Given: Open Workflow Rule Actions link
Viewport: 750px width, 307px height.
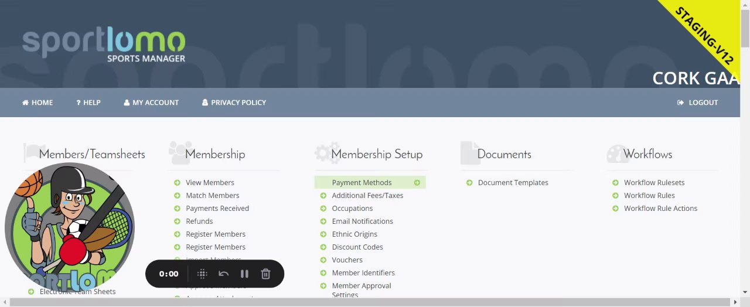Looking at the screenshot, I should (660, 209).
